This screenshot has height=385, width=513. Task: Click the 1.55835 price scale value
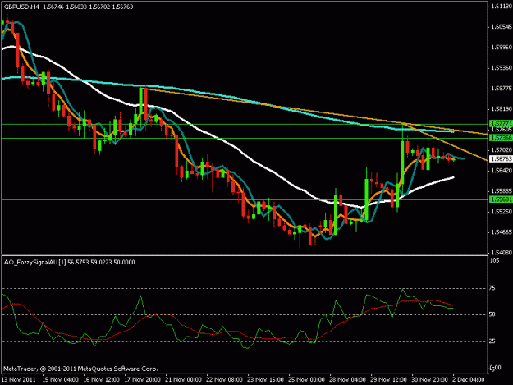point(502,191)
